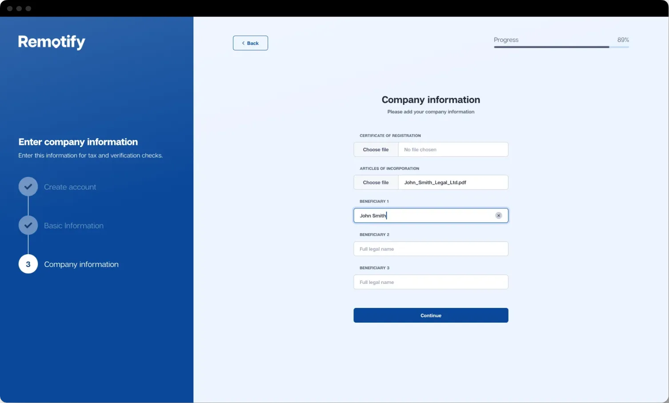The height and width of the screenshot is (403, 669).
Task: Clear the Beneficiary 1 field with X icon
Action: coord(498,215)
